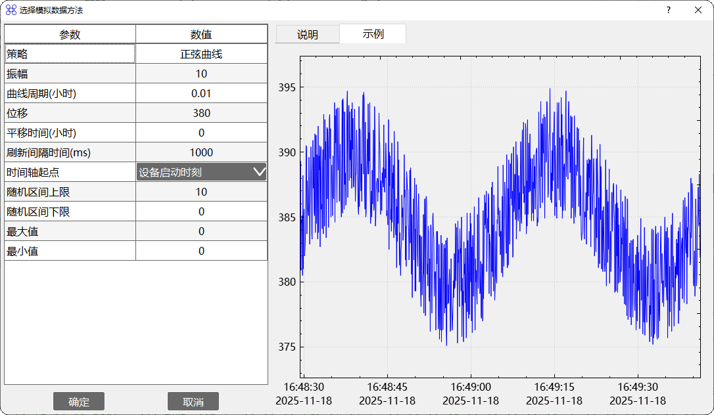
Task: Select the 平移时间 value cell
Action: 201,133
